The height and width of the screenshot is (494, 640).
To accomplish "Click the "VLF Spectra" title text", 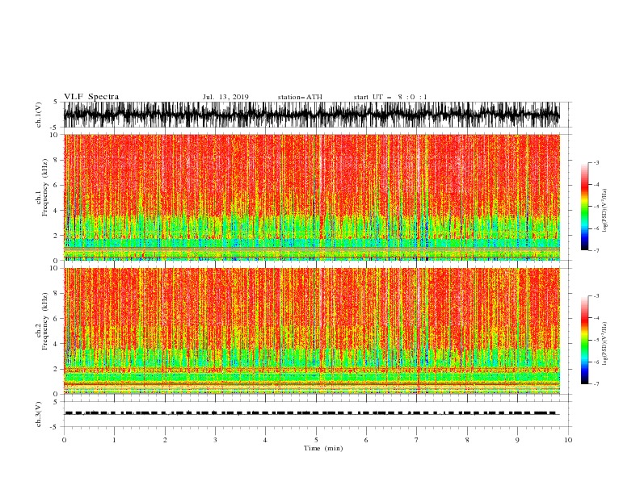I will (x=91, y=97).
